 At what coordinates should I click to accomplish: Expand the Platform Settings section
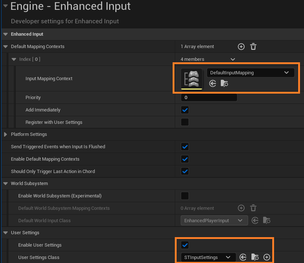click(x=5, y=134)
